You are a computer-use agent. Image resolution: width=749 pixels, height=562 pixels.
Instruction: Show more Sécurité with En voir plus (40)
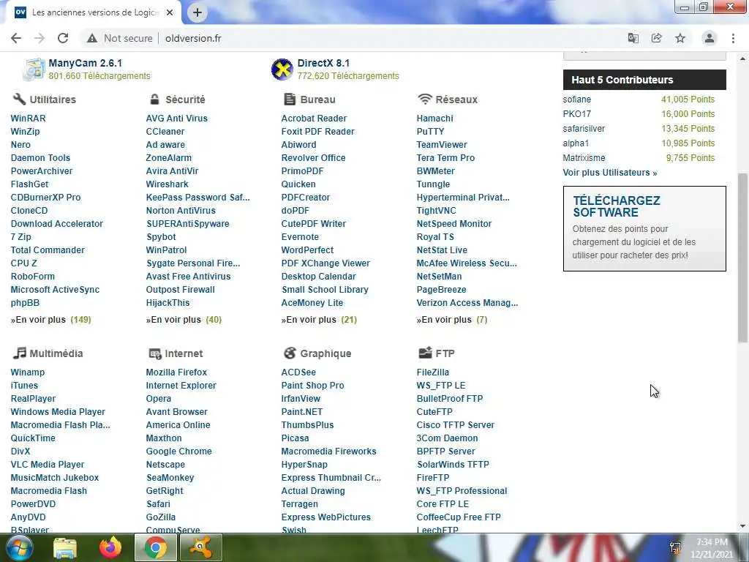click(x=184, y=320)
